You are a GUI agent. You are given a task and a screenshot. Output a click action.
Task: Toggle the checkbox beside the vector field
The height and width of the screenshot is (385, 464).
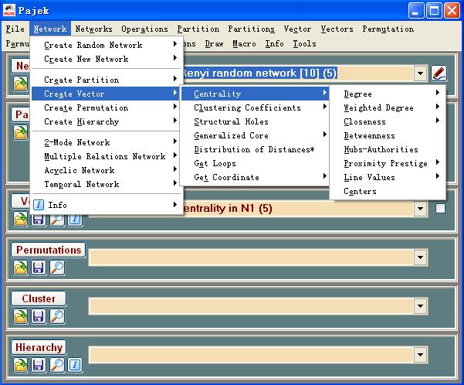tap(440, 209)
